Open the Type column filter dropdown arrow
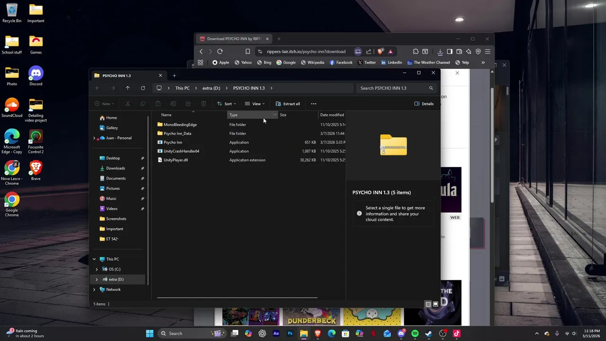 point(275,115)
